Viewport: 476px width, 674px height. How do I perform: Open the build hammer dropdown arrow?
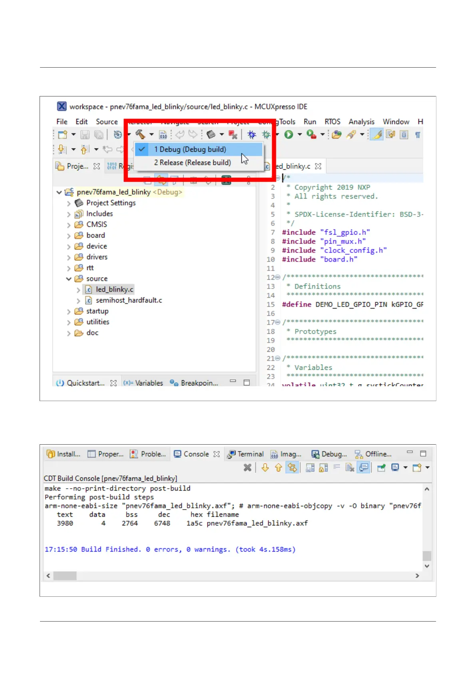pos(151,135)
